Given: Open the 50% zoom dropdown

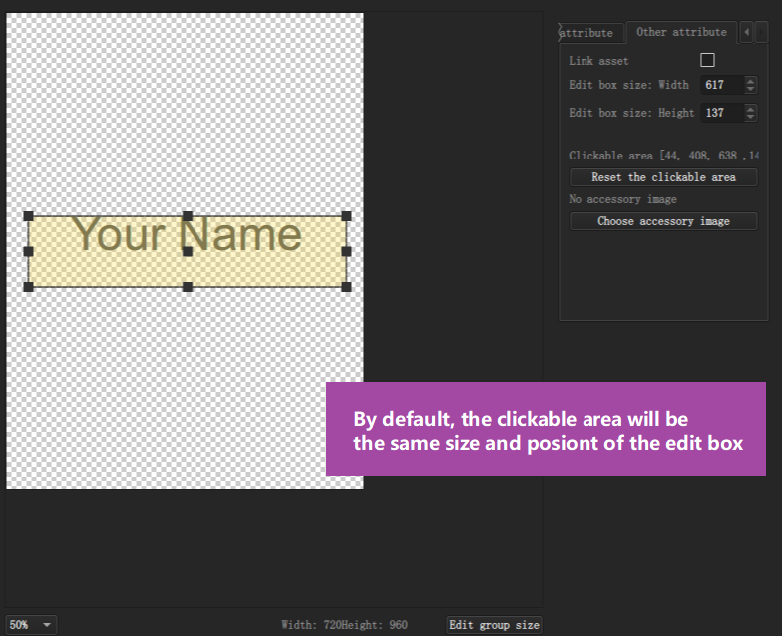Looking at the screenshot, I should click(x=31, y=625).
